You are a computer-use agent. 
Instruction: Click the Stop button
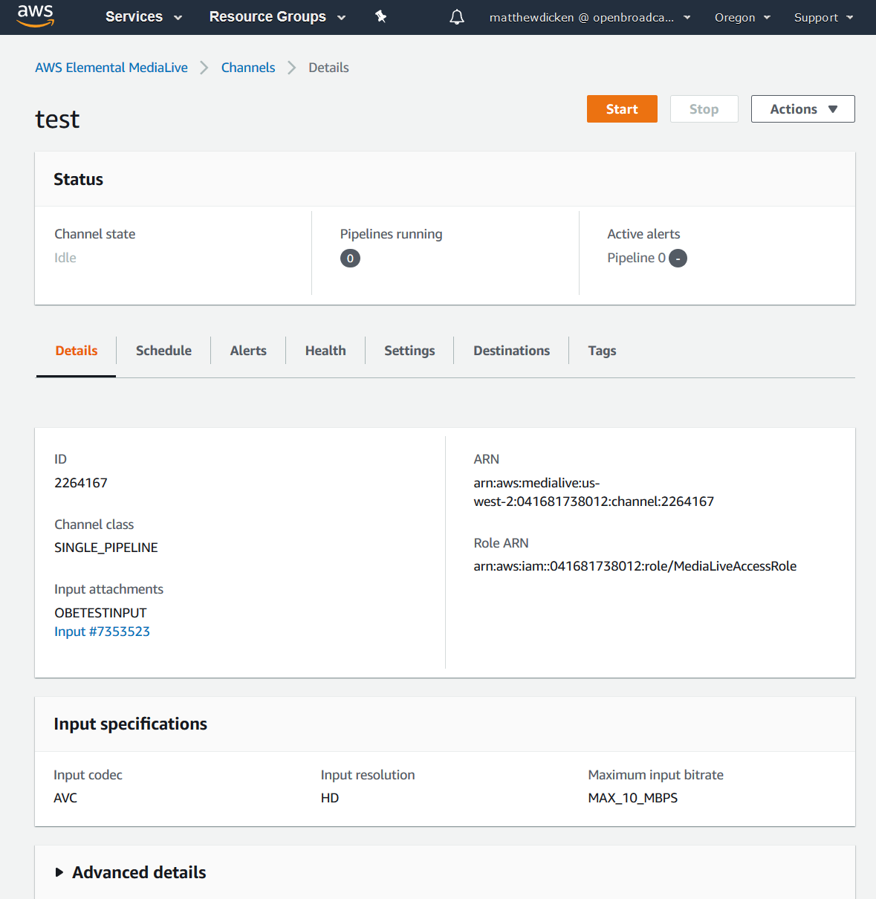click(x=704, y=109)
